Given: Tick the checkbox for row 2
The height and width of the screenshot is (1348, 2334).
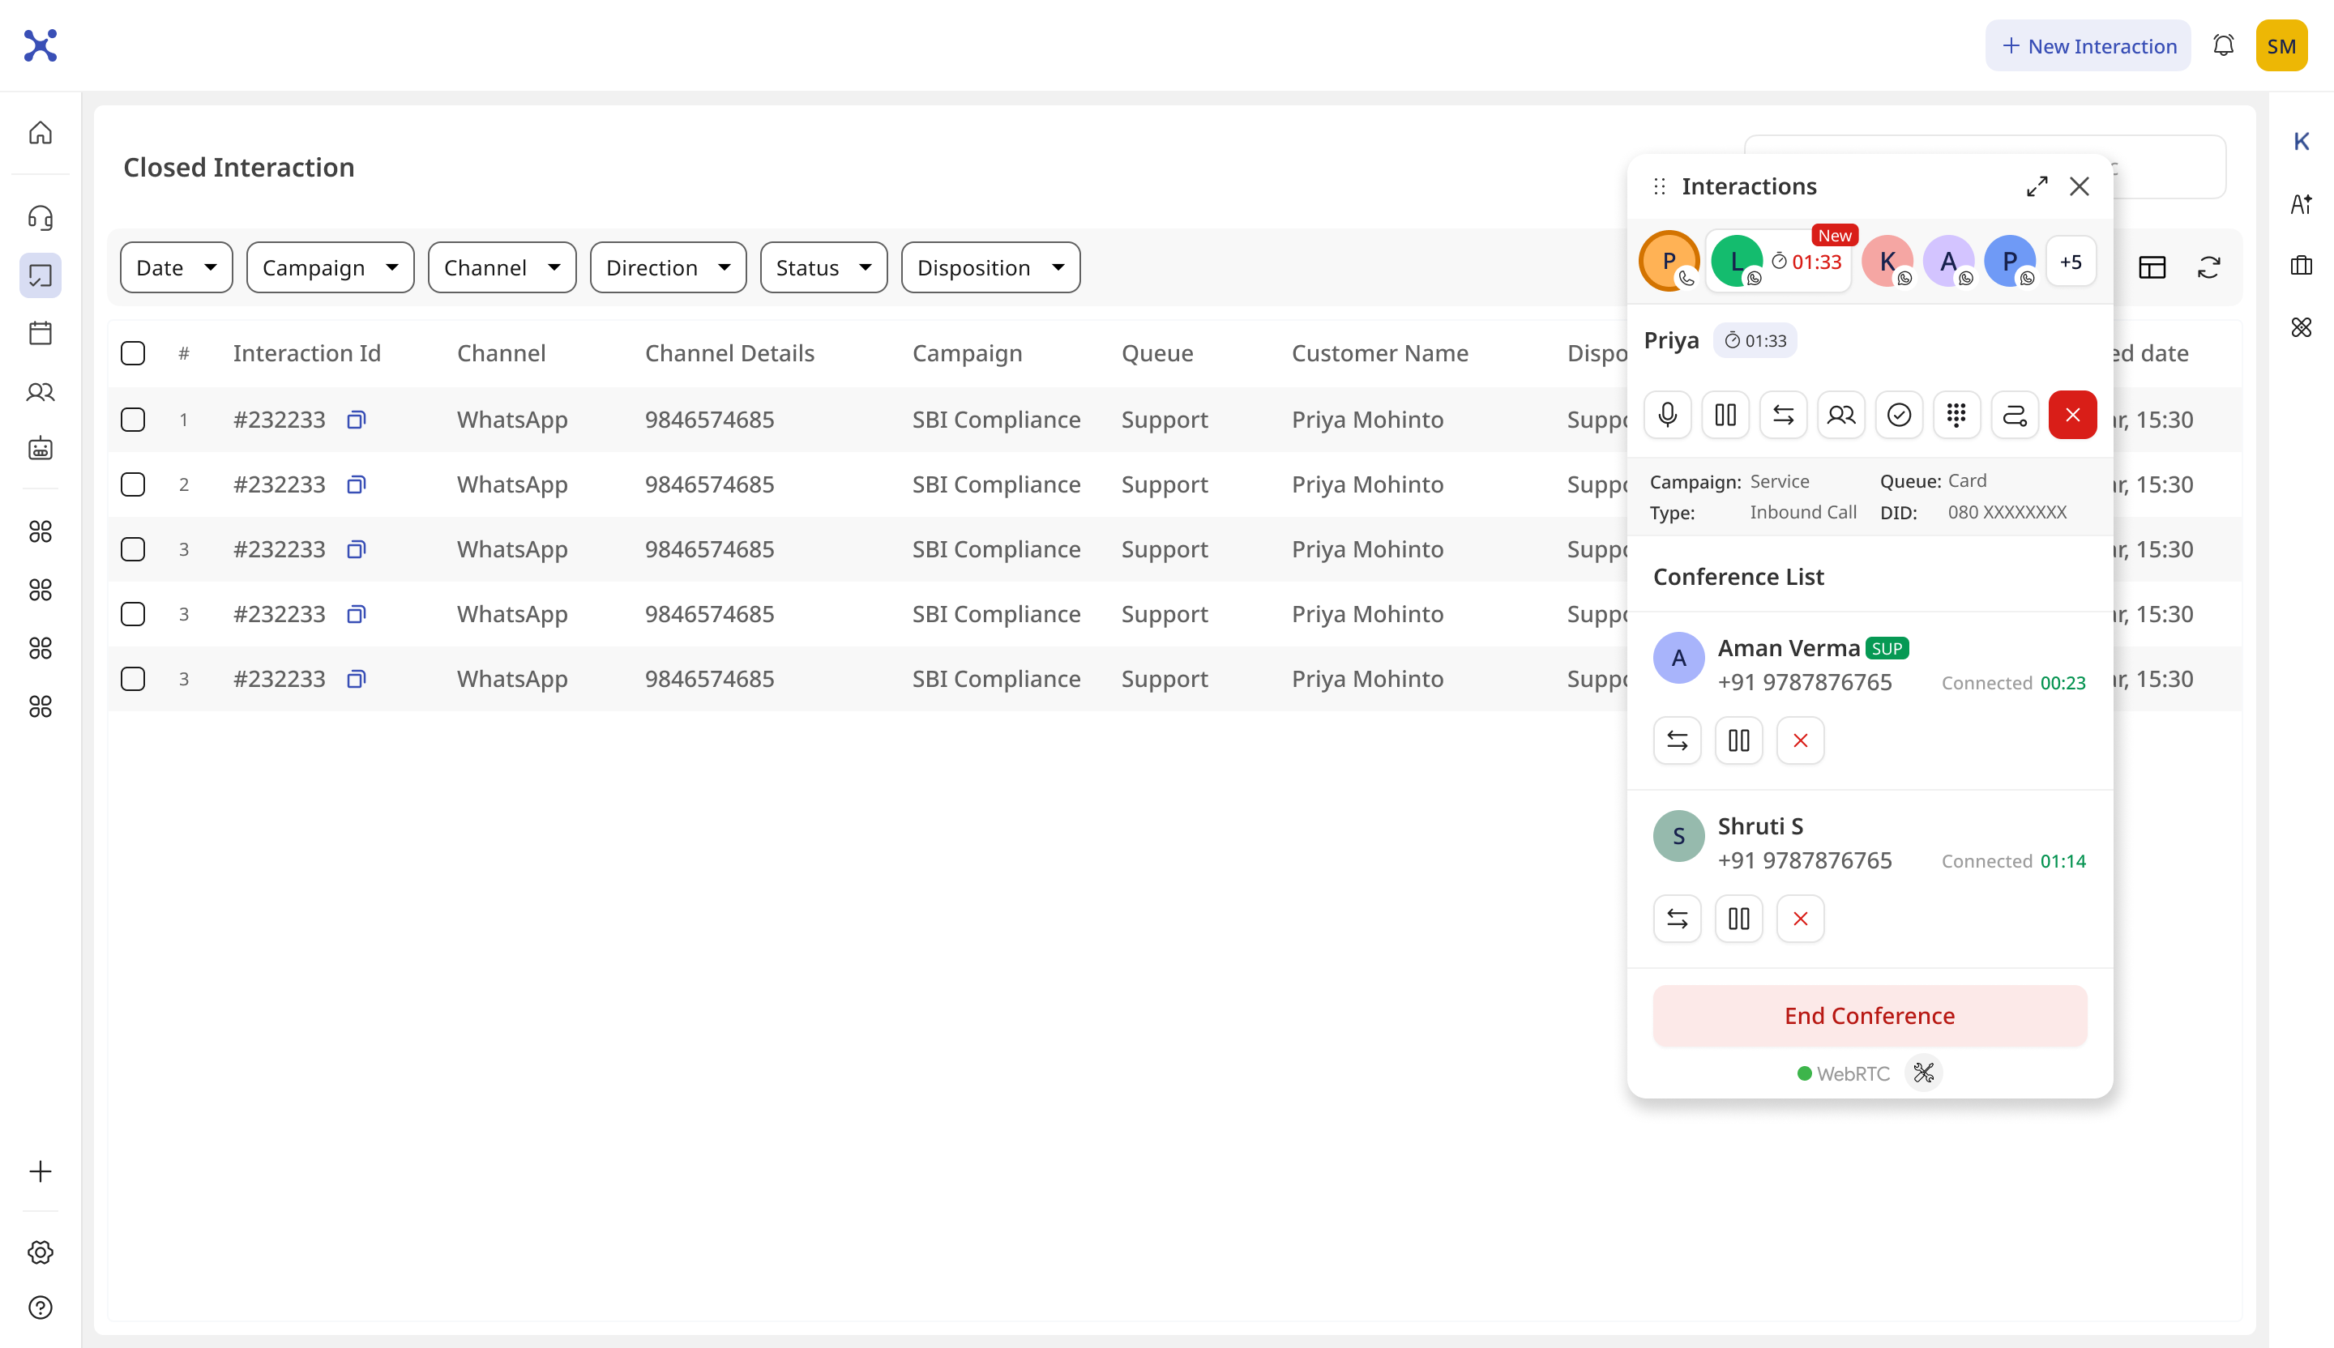Looking at the screenshot, I should point(134,484).
